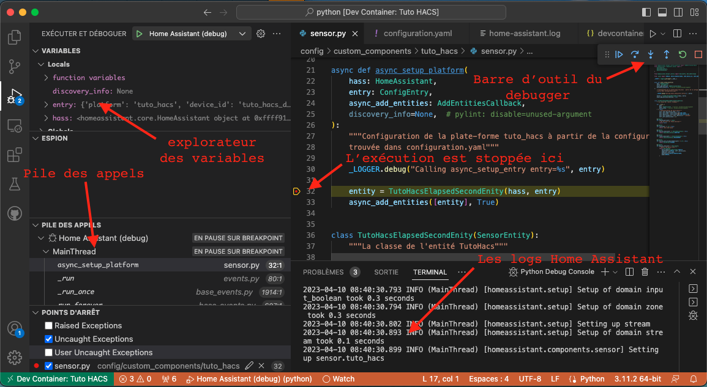The image size is (707, 387).
Task: Click debugger Step Over button
Action: pos(635,54)
